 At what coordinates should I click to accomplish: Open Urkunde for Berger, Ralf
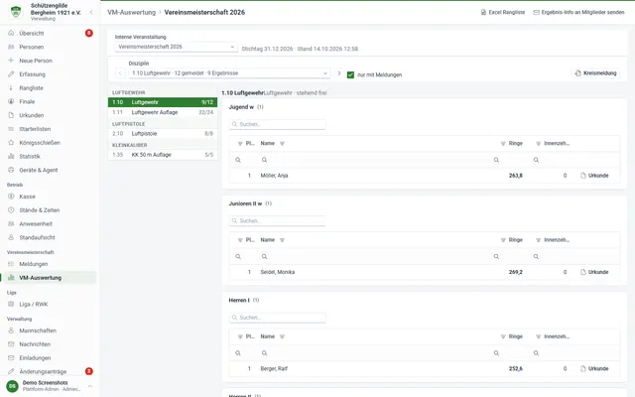[594, 368]
